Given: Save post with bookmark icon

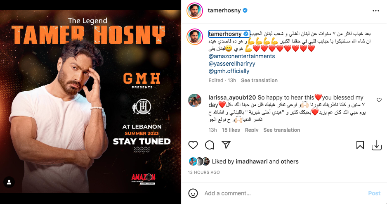Looking at the screenshot, I should (x=360, y=145).
